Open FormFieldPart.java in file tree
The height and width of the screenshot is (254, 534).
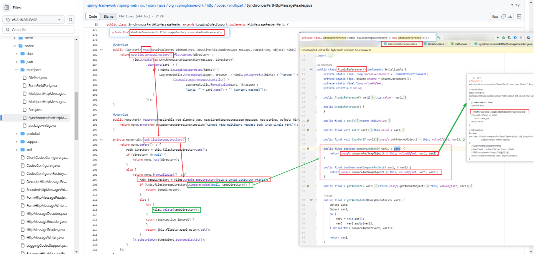[42, 86]
